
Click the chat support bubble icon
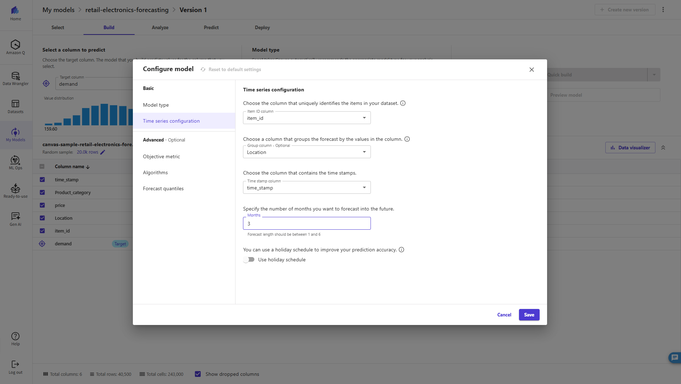(674, 357)
